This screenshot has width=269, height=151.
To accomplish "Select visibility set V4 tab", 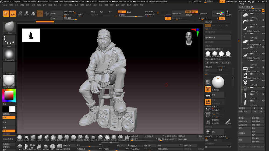I will click(x=250, y=10).
